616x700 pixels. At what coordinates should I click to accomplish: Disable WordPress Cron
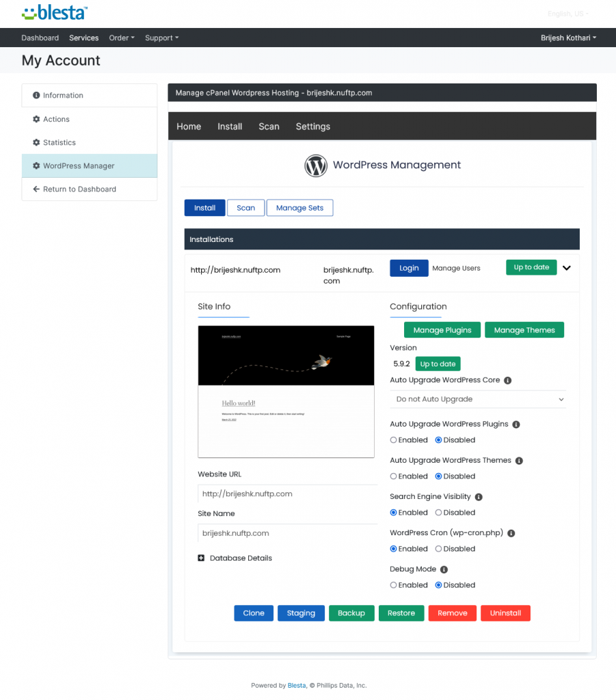(x=438, y=549)
